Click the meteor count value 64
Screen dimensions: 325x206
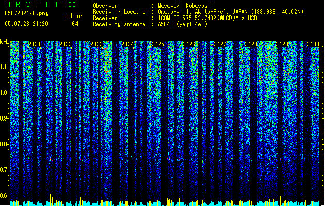[x=75, y=24]
